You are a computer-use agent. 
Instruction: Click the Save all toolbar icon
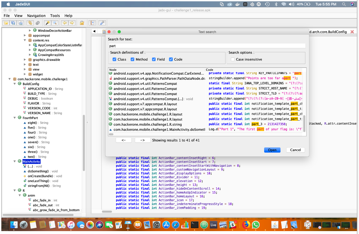(x=13, y=23)
